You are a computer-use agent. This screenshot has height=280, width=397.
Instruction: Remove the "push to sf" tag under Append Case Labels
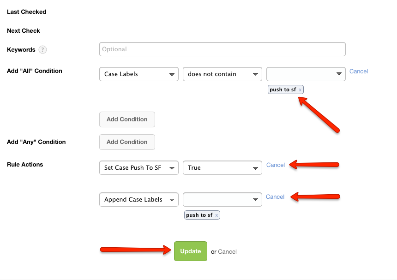(217, 215)
